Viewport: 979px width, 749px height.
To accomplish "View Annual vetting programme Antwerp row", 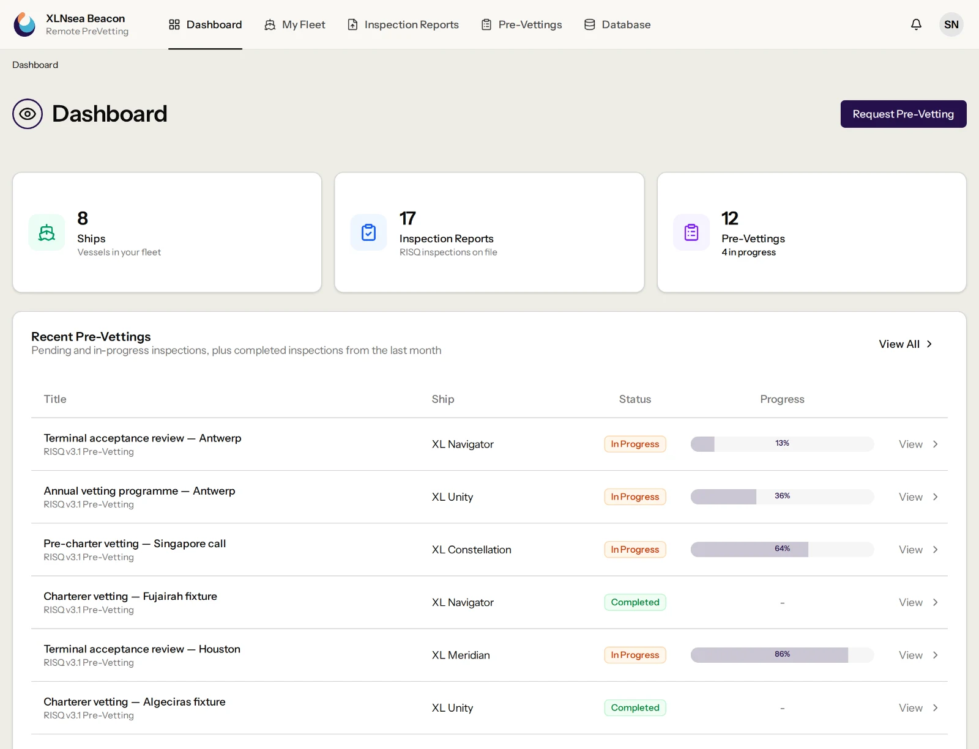I will click(910, 497).
